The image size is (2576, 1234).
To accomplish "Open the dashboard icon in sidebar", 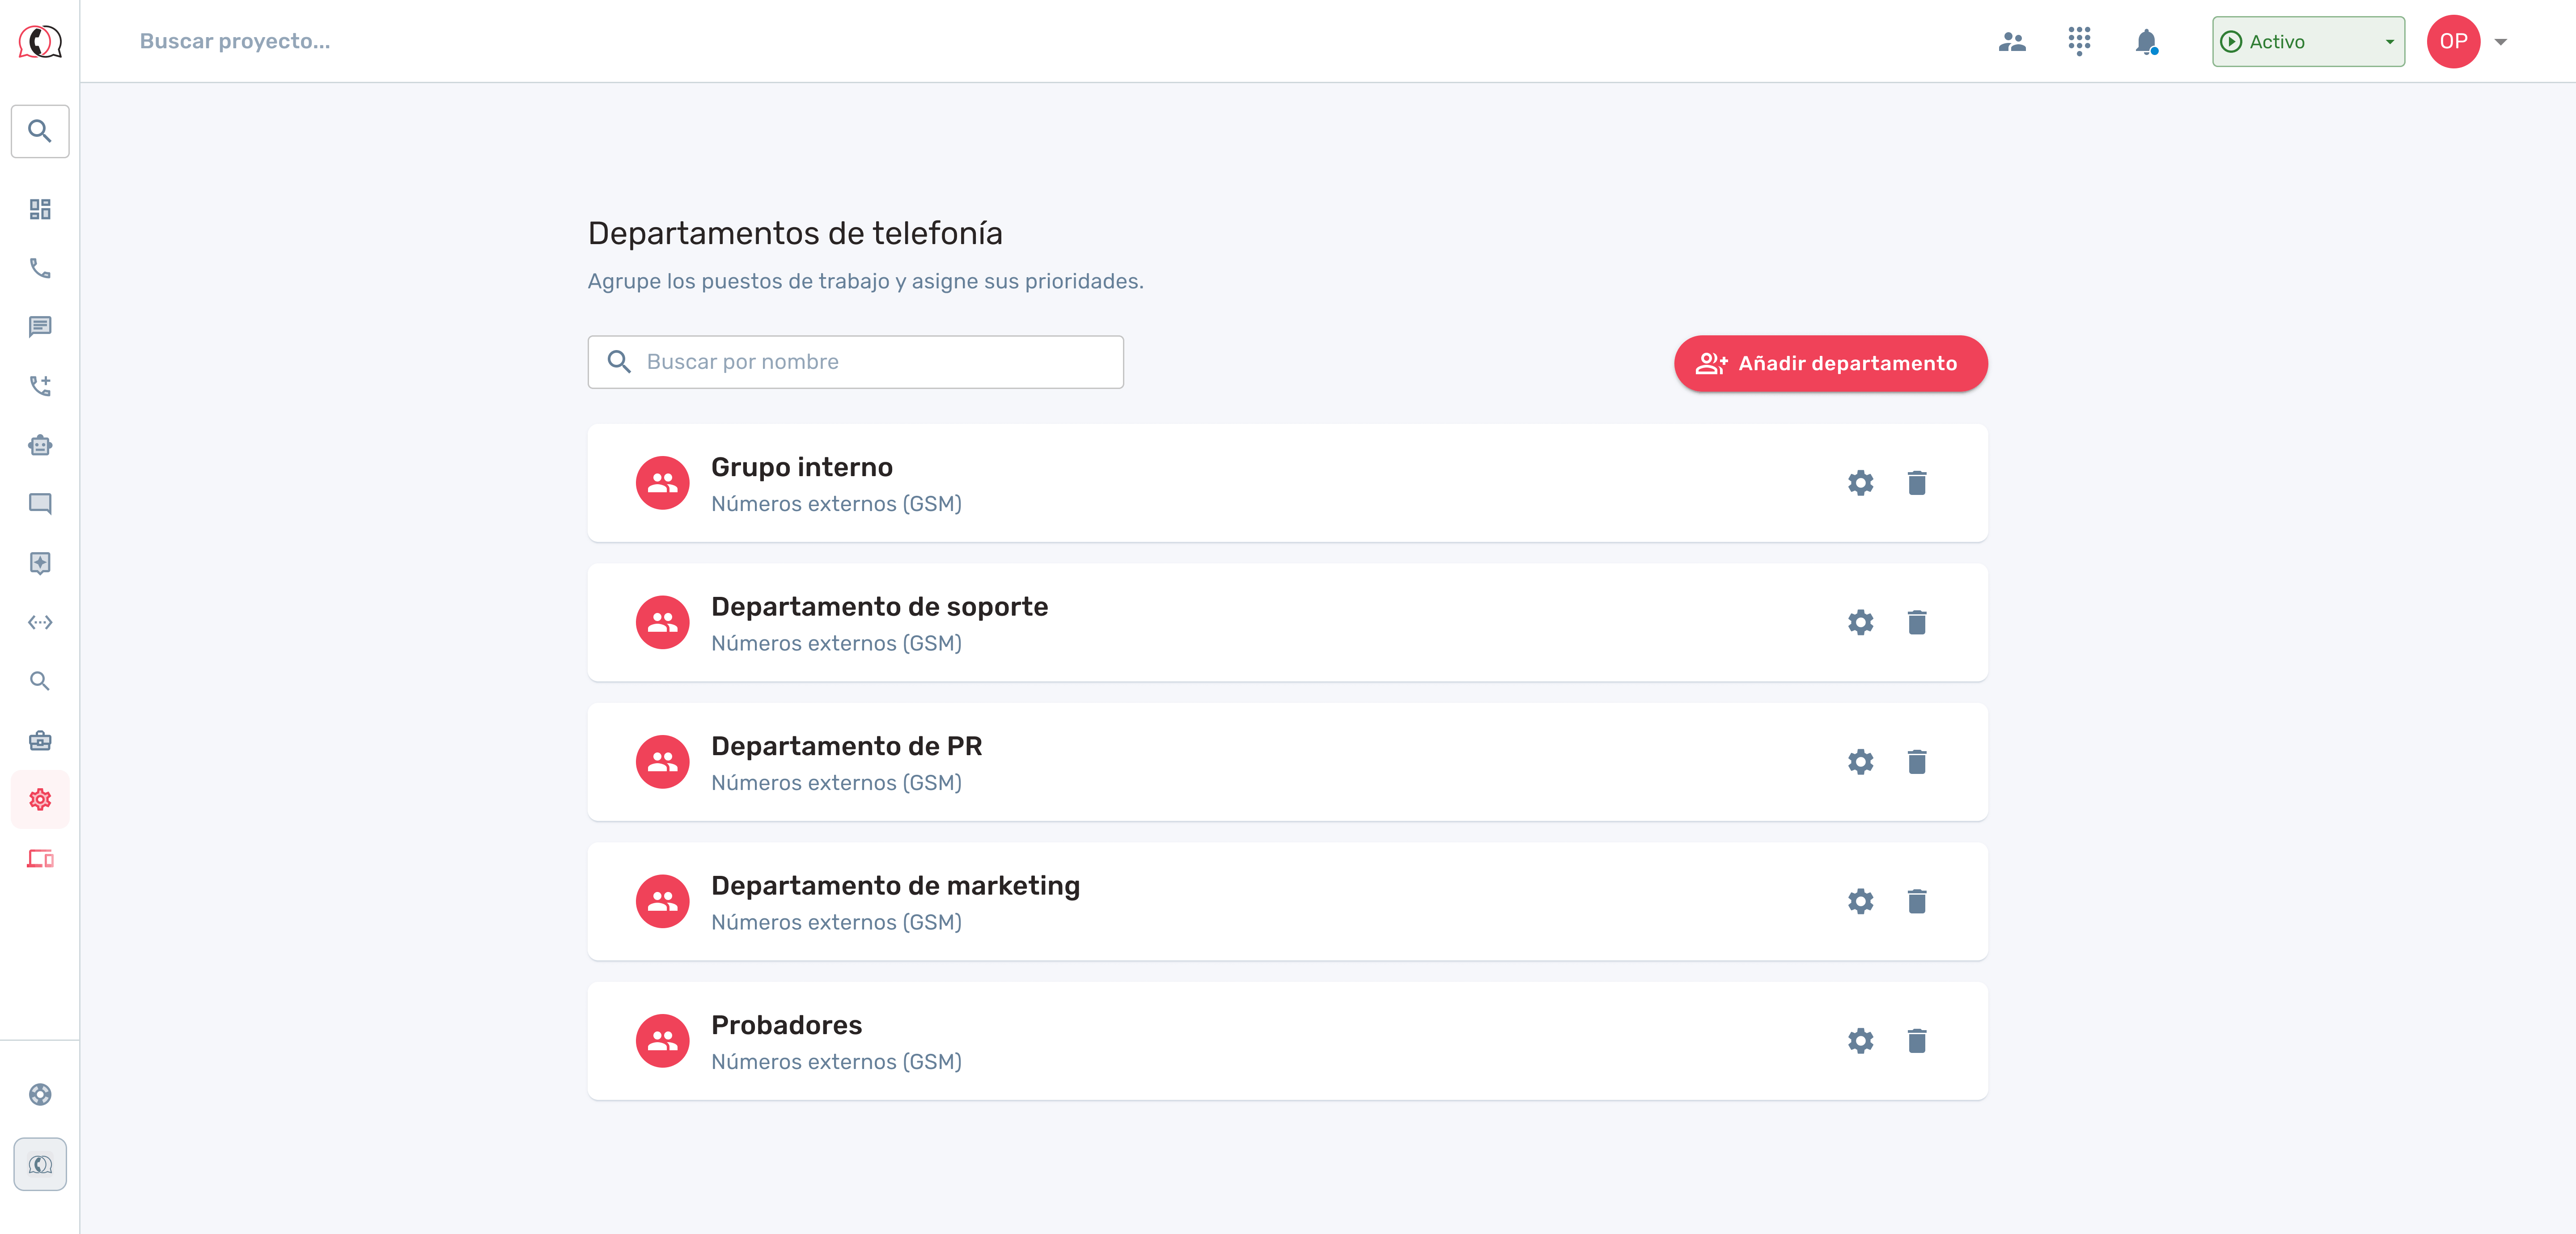I will tap(40, 209).
